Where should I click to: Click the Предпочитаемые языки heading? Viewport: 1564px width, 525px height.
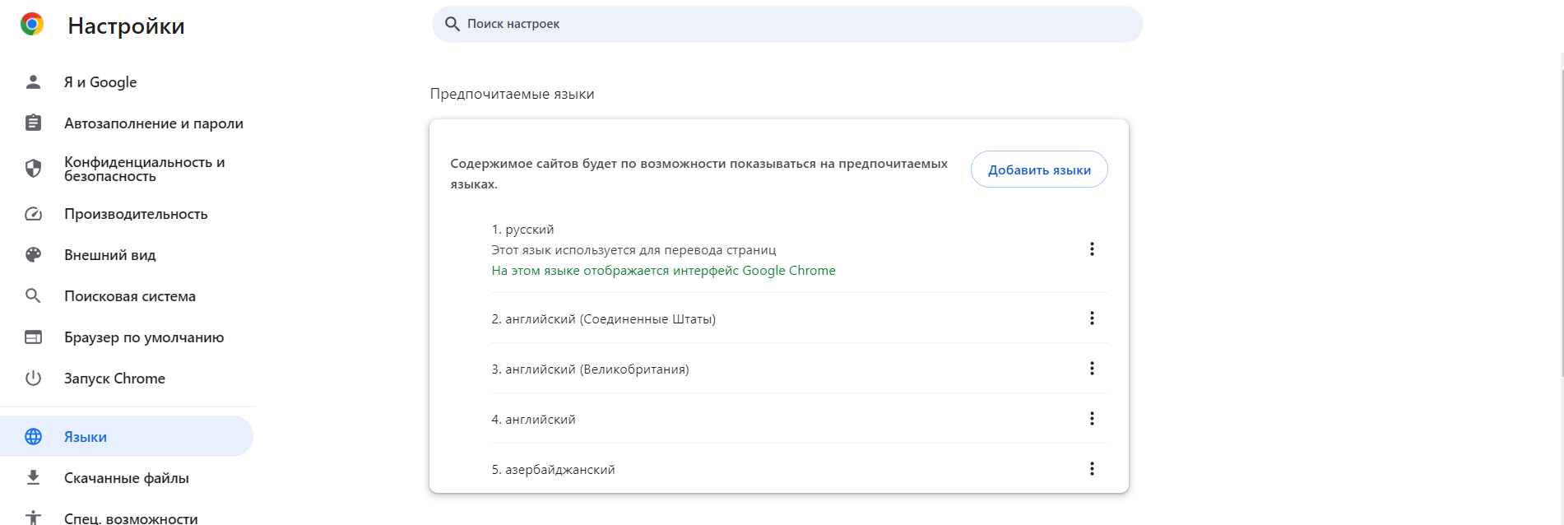[x=512, y=94]
